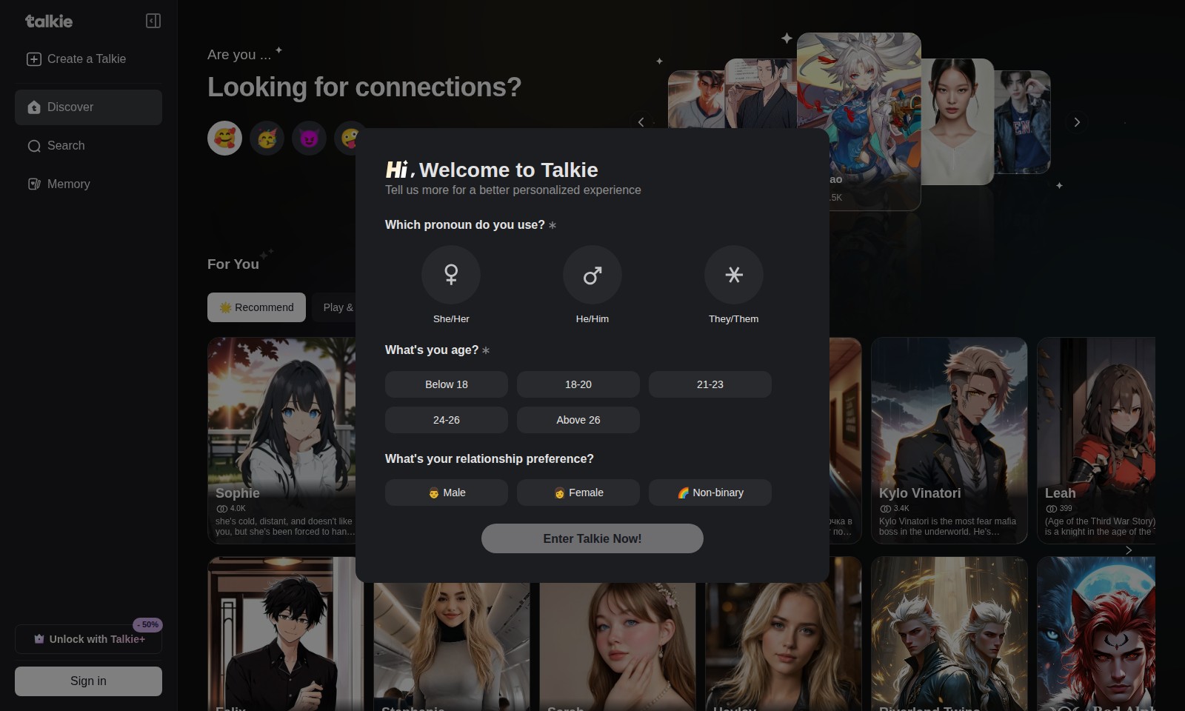Click the magnifier icon beside Search
This screenshot has height=711, width=1185.
tap(34, 146)
